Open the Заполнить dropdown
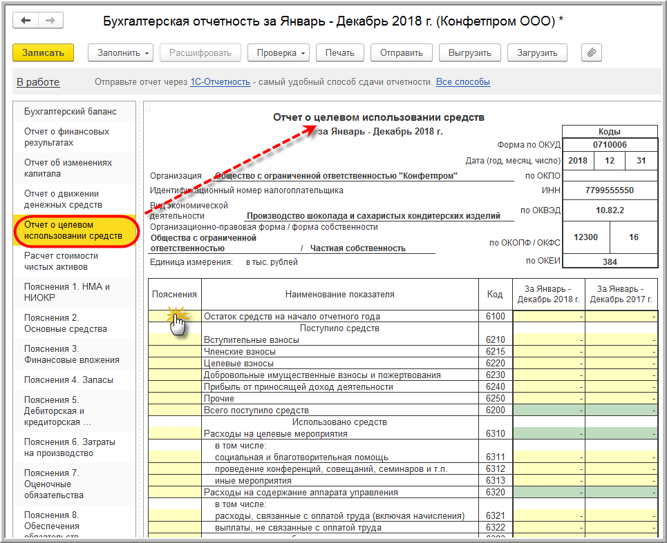Screen dimensions: 667x543 coord(120,52)
